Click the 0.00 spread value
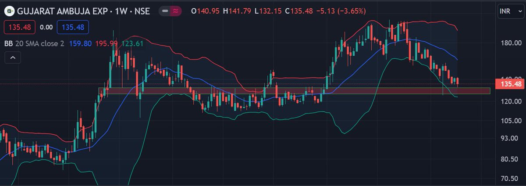This screenshot has height=186, width=526. pos(46,27)
